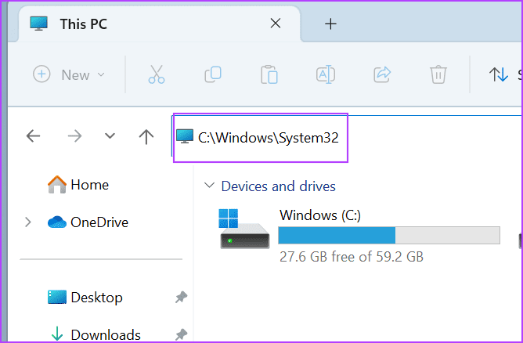Add a new tab with plus button
The height and width of the screenshot is (343, 523).
[330, 24]
